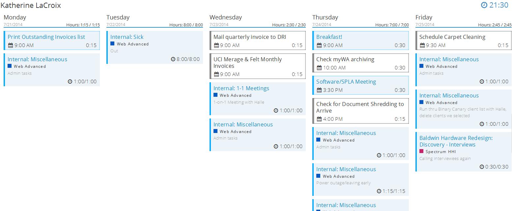The height and width of the screenshot is (211, 512).
Task: Click calendar icon on Print Outstanding Invoices list
Action: (x=10, y=45)
